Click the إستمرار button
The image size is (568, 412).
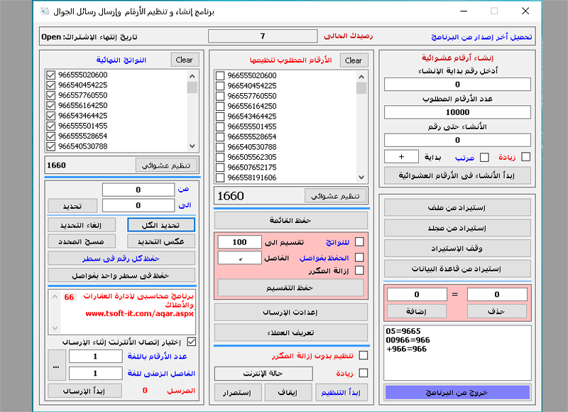coord(237,392)
